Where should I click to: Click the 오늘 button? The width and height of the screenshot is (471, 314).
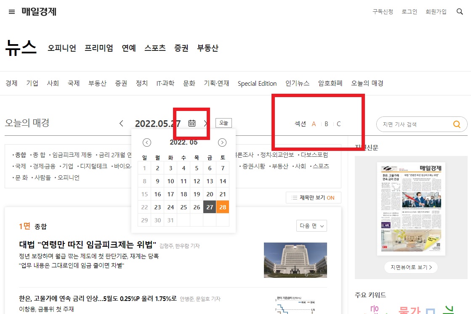[x=224, y=123]
